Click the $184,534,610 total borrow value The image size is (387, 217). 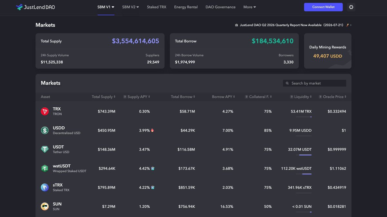273,41
